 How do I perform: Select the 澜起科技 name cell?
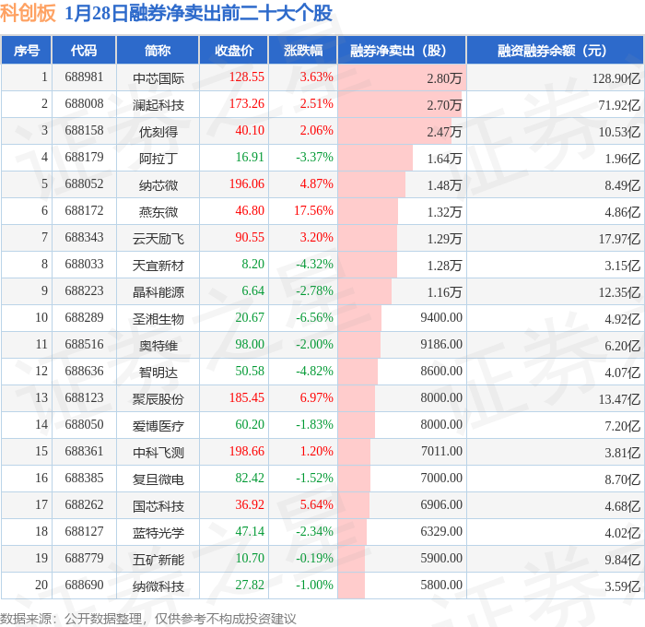(x=158, y=105)
